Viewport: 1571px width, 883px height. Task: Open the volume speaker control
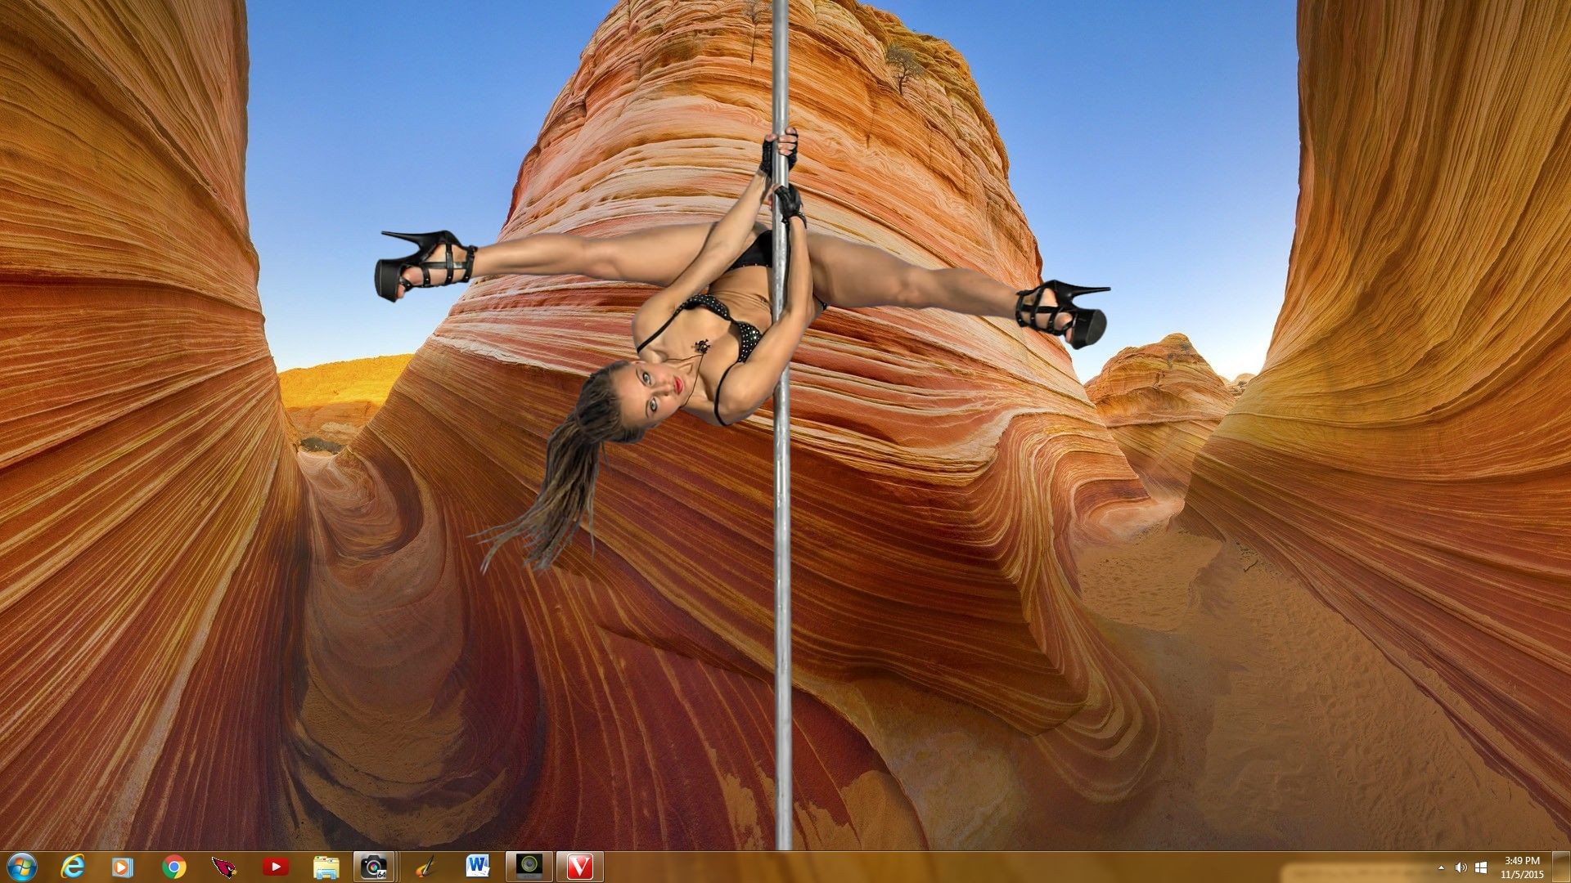[x=1461, y=867]
